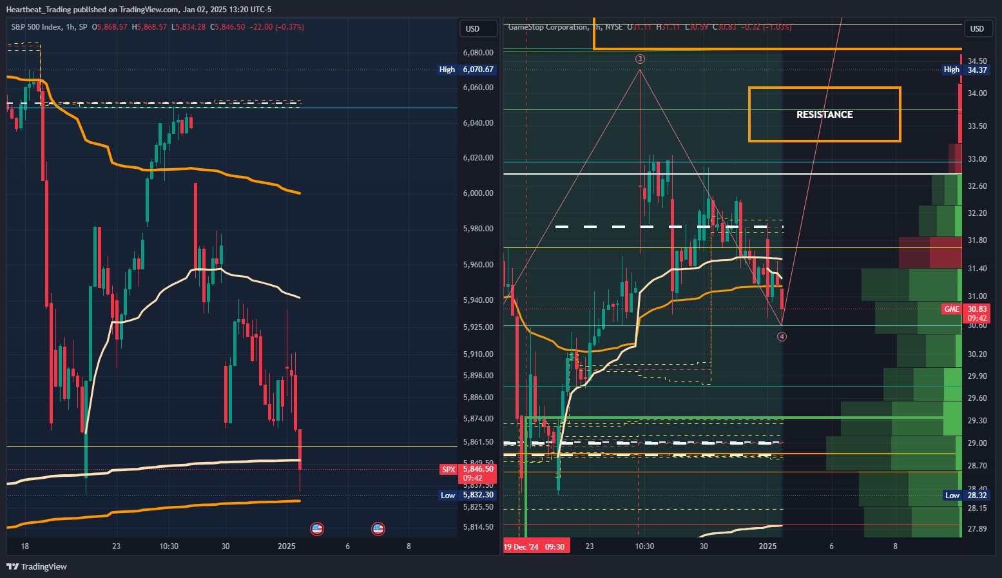Screen dimensions: 1002x578
Task: Click 31.80 on GameStop price axis
Action: tap(978, 240)
